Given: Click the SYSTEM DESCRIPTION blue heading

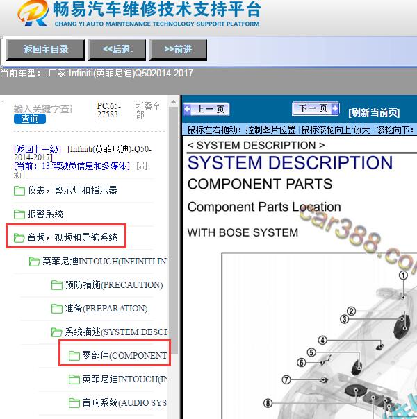Looking at the screenshot, I should click(x=290, y=163).
